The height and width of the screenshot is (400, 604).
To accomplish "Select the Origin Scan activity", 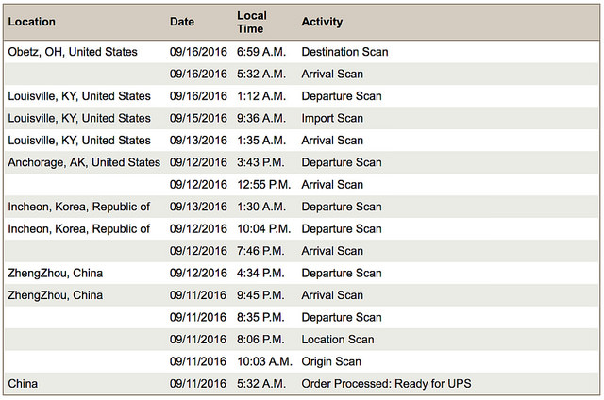I will click(x=331, y=362).
